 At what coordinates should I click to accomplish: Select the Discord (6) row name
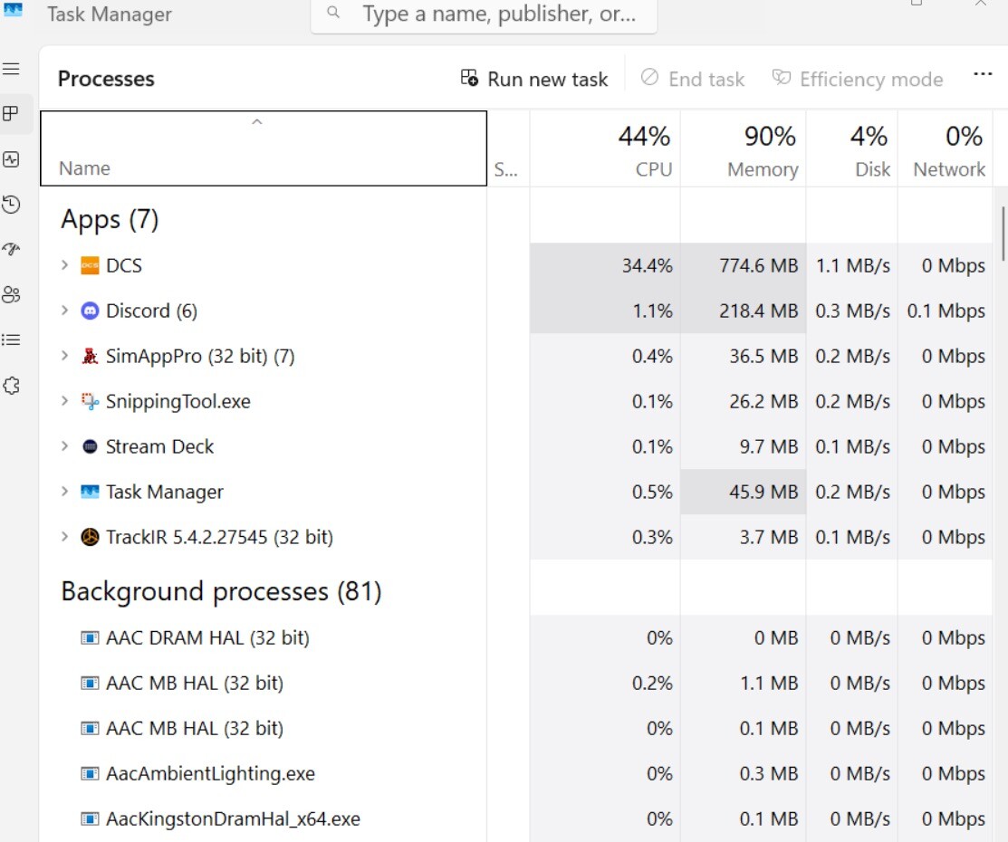152,311
